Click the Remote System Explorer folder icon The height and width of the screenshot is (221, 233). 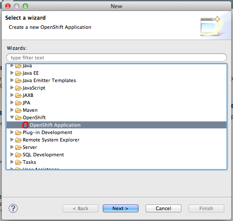[x=18, y=140]
